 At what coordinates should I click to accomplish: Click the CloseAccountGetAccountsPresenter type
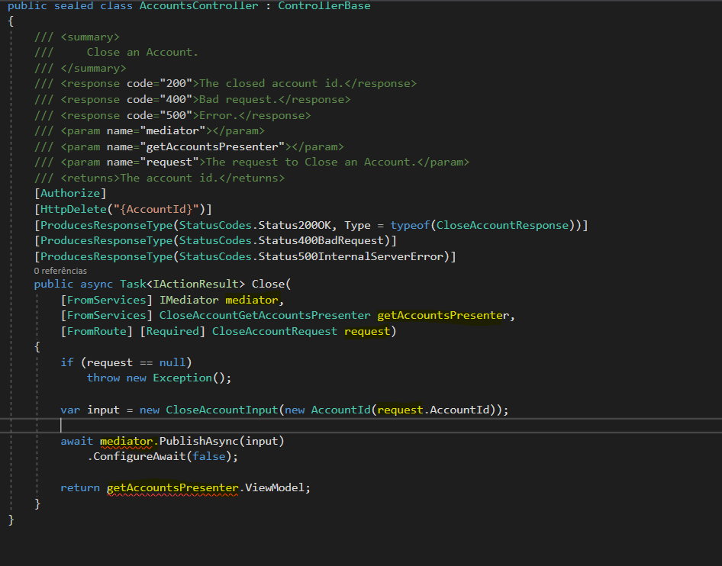[265, 316]
